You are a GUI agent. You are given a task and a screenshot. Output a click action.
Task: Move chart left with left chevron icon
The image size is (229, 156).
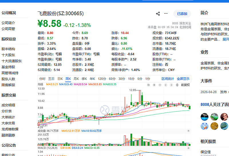pos(166,85)
